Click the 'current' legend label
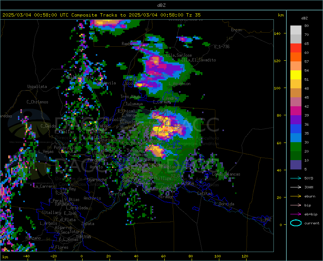 pyautogui.click(x=312, y=223)
